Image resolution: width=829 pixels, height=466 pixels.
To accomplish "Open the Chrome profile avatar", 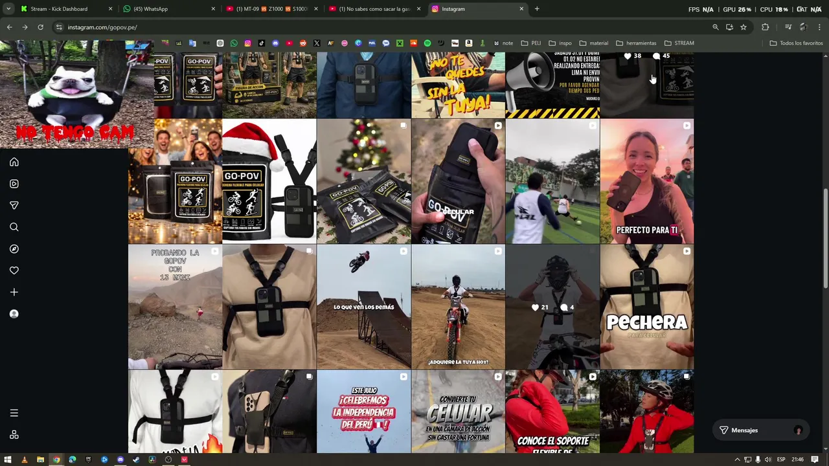I will [804, 27].
